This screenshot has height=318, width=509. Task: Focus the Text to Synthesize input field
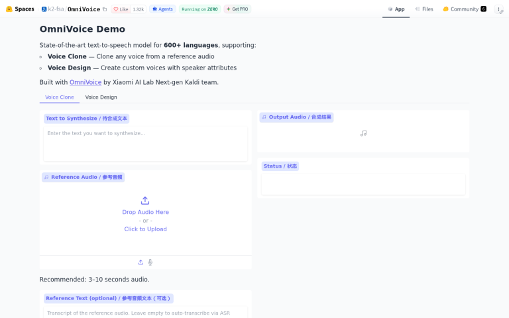(x=145, y=144)
